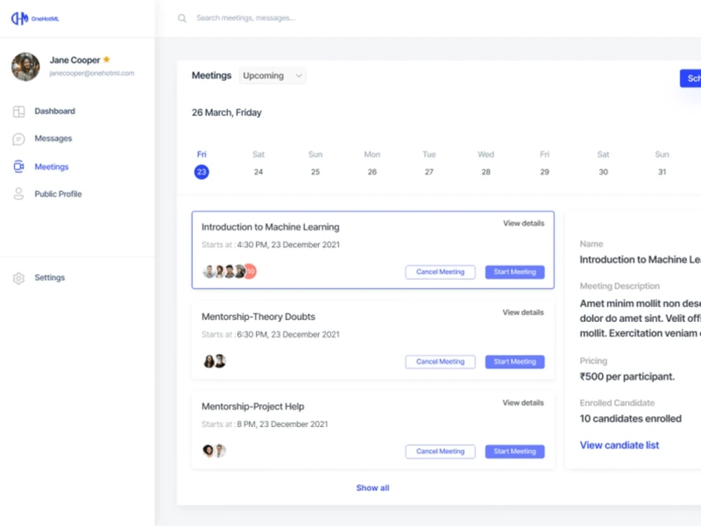The width and height of the screenshot is (701, 526).
Task: Click the ₹500 per participant pricing text
Action: coord(627,377)
